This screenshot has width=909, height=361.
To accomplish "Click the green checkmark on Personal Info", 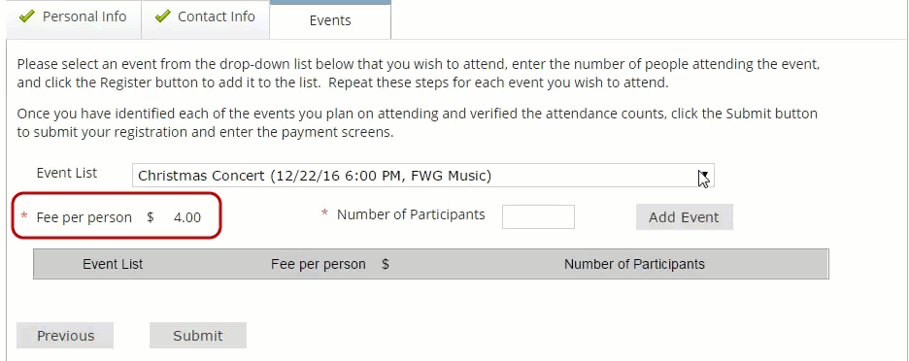I will [x=26, y=16].
